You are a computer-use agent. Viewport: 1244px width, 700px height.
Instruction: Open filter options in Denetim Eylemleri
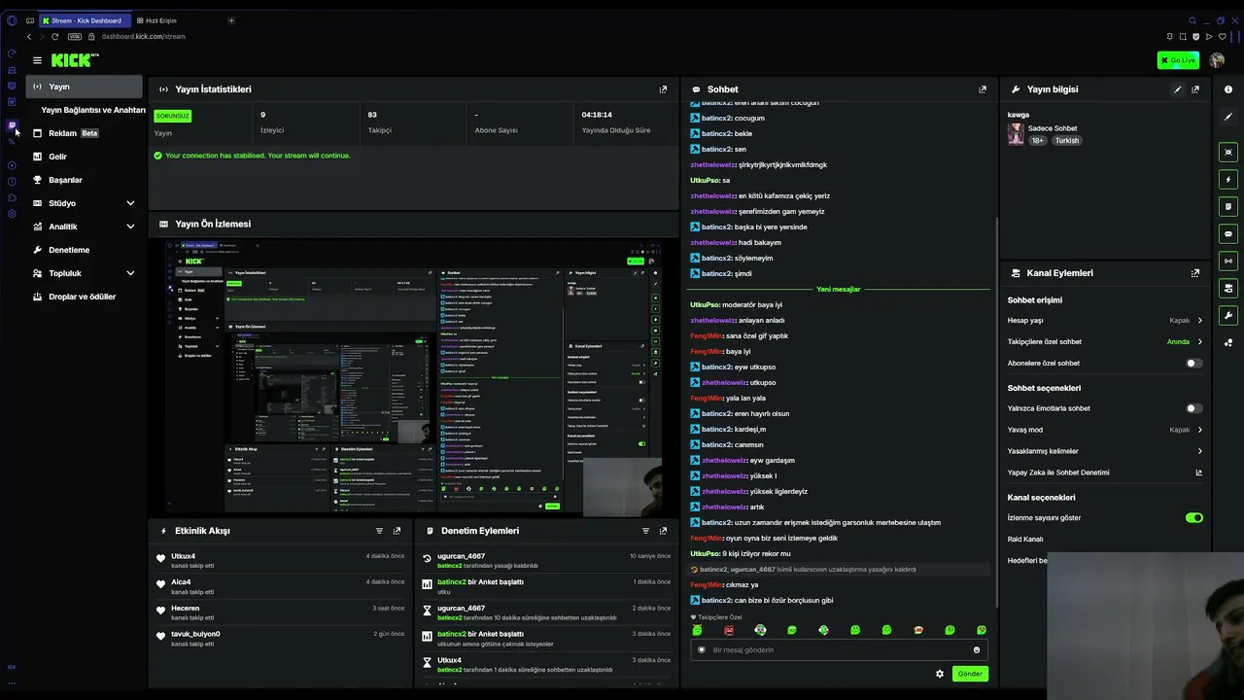pyautogui.click(x=645, y=531)
